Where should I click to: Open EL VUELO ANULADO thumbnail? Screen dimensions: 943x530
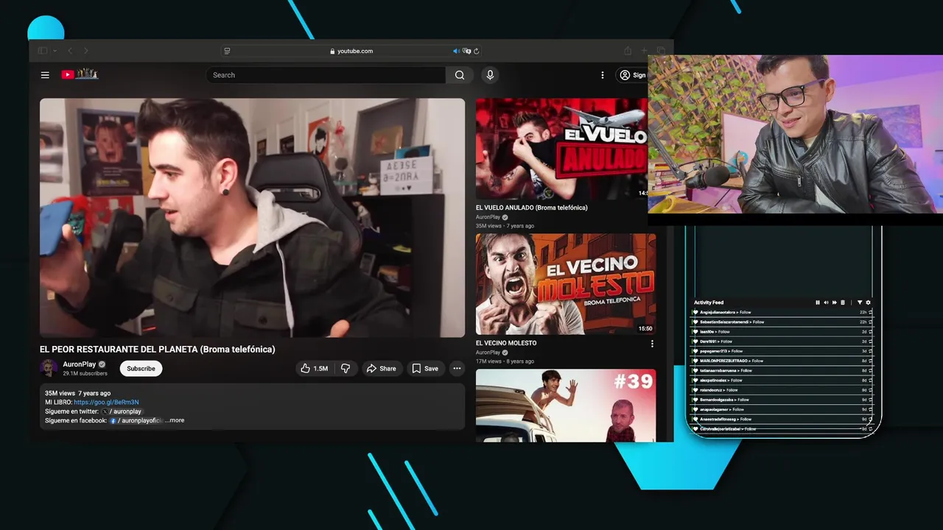(x=561, y=149)
